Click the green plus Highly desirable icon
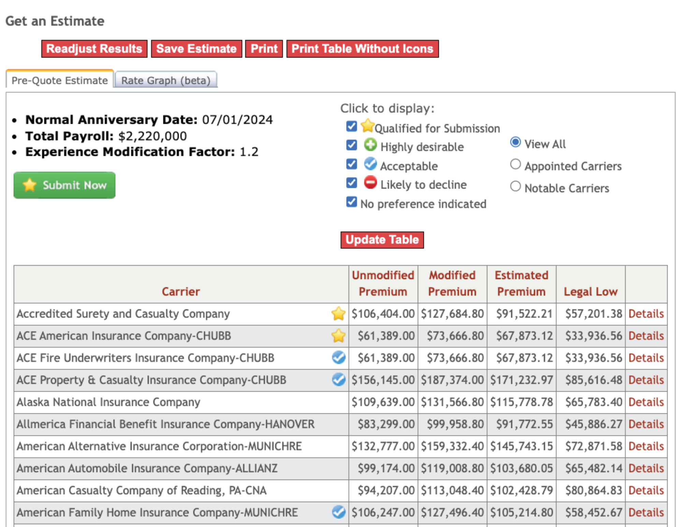Image resolution: width=682 pixels, height=527 pixels. (371, 145)
